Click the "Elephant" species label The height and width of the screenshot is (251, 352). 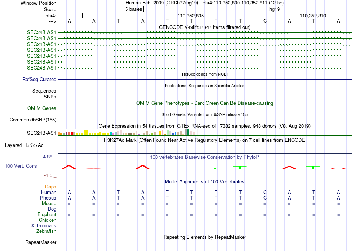(47, 214)
